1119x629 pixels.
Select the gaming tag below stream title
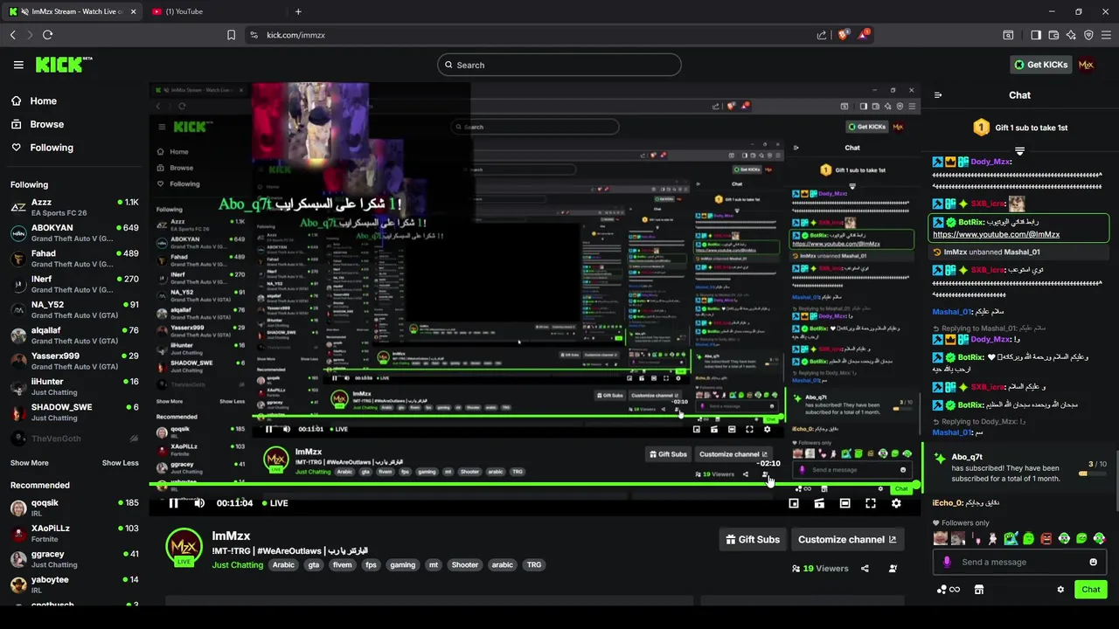402,565
